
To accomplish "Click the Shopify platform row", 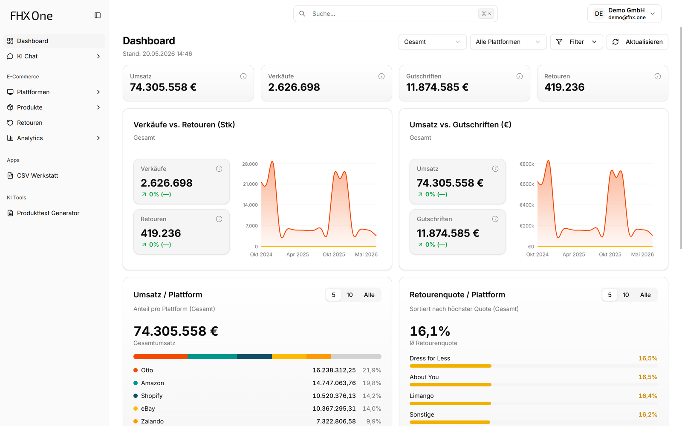I will click(257, 396).
